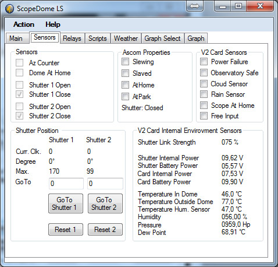
Task: Click the Shutter 2 GoTo input field
Action: click(x=105, y=184)
